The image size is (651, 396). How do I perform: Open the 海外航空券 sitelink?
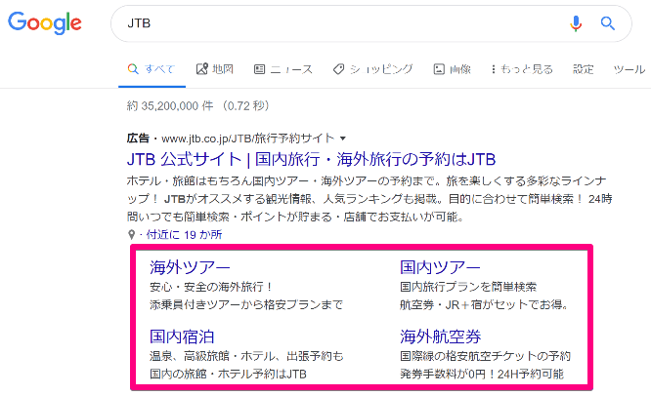pos(441,337)
